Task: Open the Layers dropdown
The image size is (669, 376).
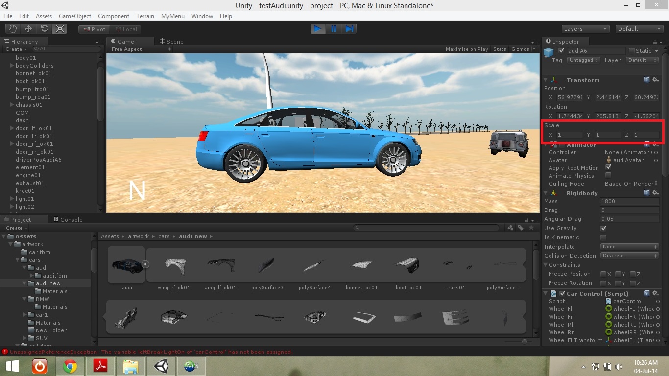Action: 585,29
